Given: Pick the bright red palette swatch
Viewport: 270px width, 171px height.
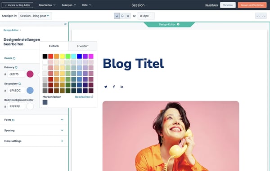Looking at the screenshot, I should [51, 56].
